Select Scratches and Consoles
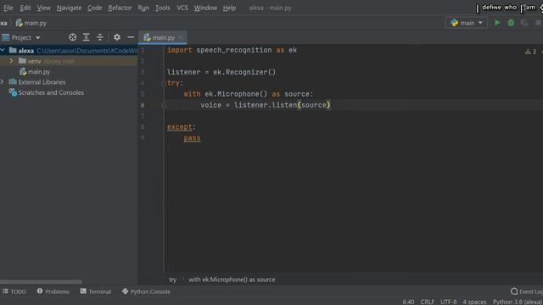The width and height of the screenshot is (543, 305). [x=51, y=92]
